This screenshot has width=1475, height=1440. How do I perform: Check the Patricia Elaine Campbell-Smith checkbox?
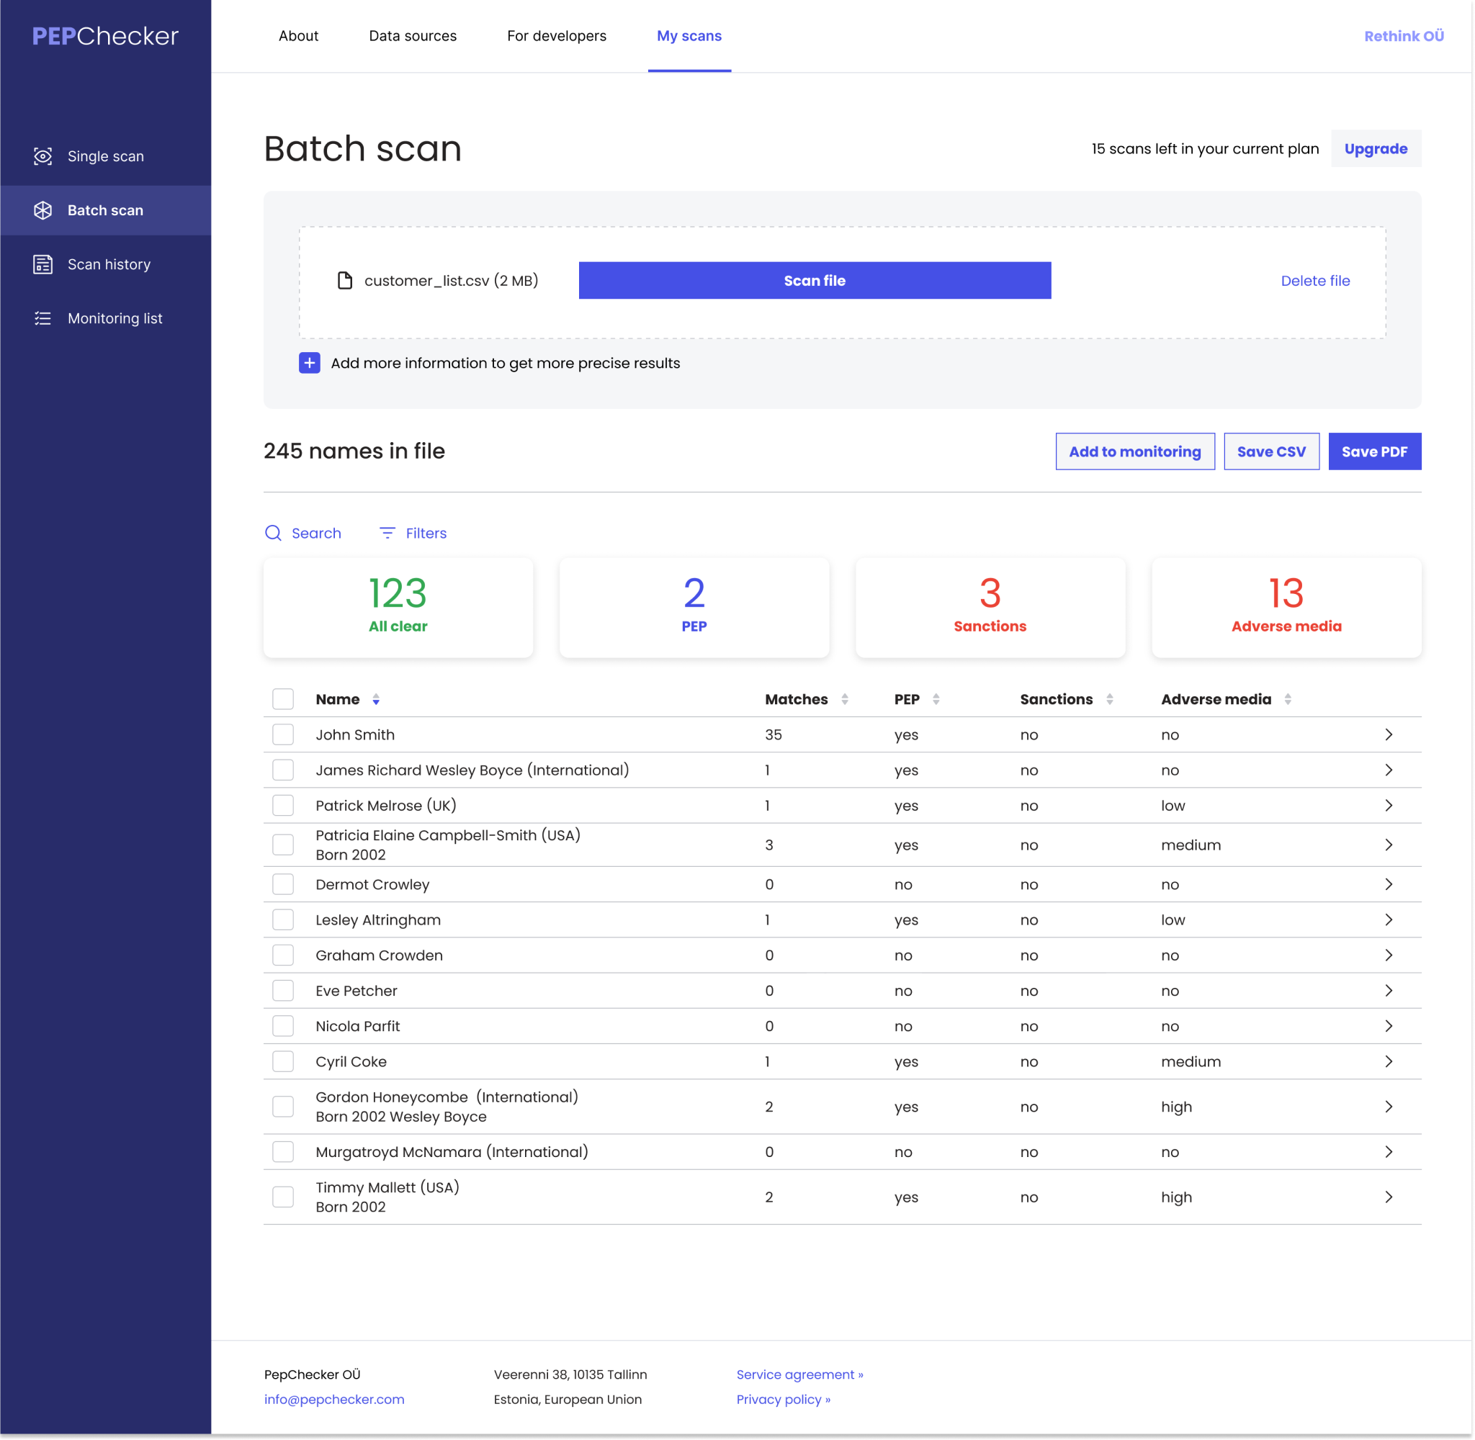(283, 845)
